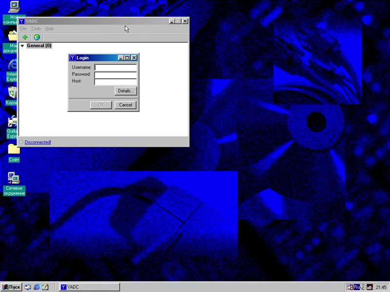Viewport: 390px width, 292px height.
Task: Click the globe icon in YADC toolbar
Action: (37, 37)
